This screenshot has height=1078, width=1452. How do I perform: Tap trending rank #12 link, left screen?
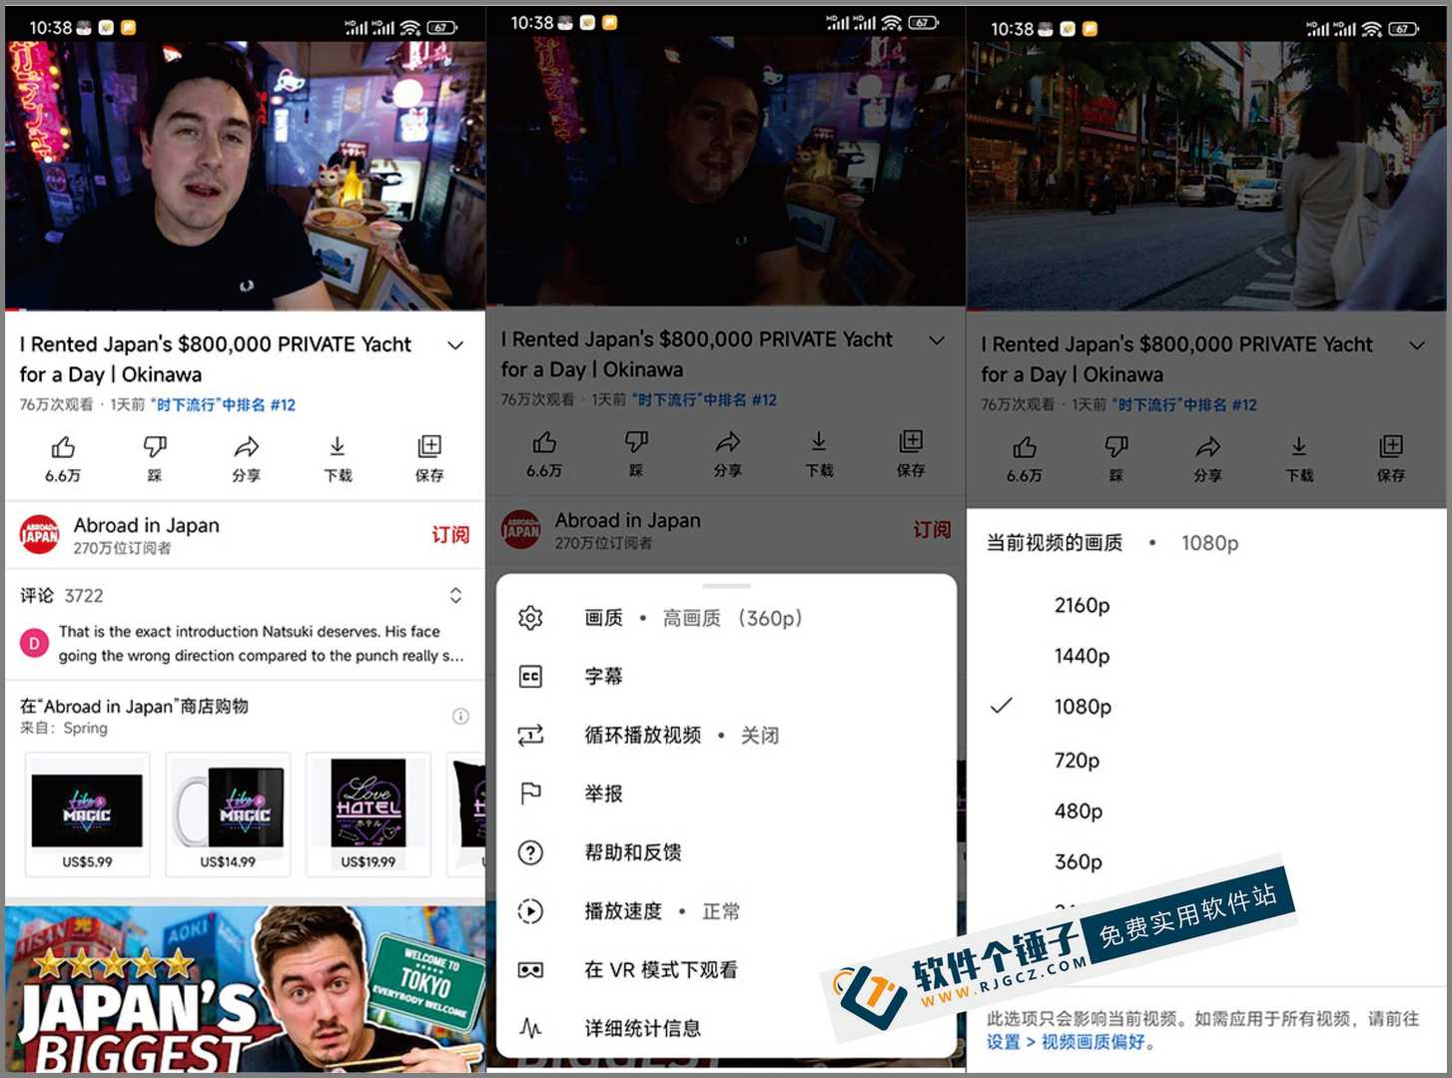[224, 405]
